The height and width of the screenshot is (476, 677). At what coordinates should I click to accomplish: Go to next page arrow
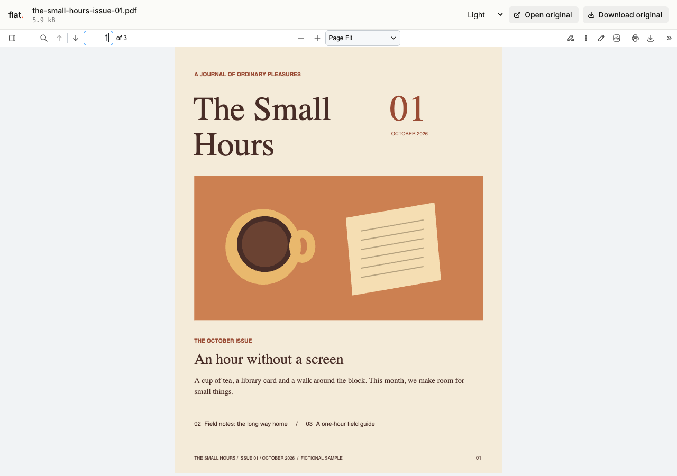point(76,38)
